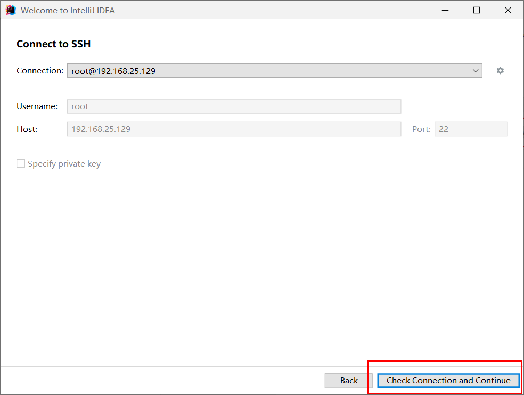Expand the Connection dropdown arrow
This screenshot has height=395, width=524.
point(475,71)
